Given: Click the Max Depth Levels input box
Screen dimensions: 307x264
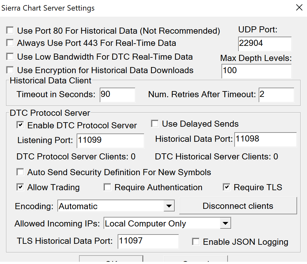Looking at the screenshot, I should pyautogui.click(x=257, y=71).
